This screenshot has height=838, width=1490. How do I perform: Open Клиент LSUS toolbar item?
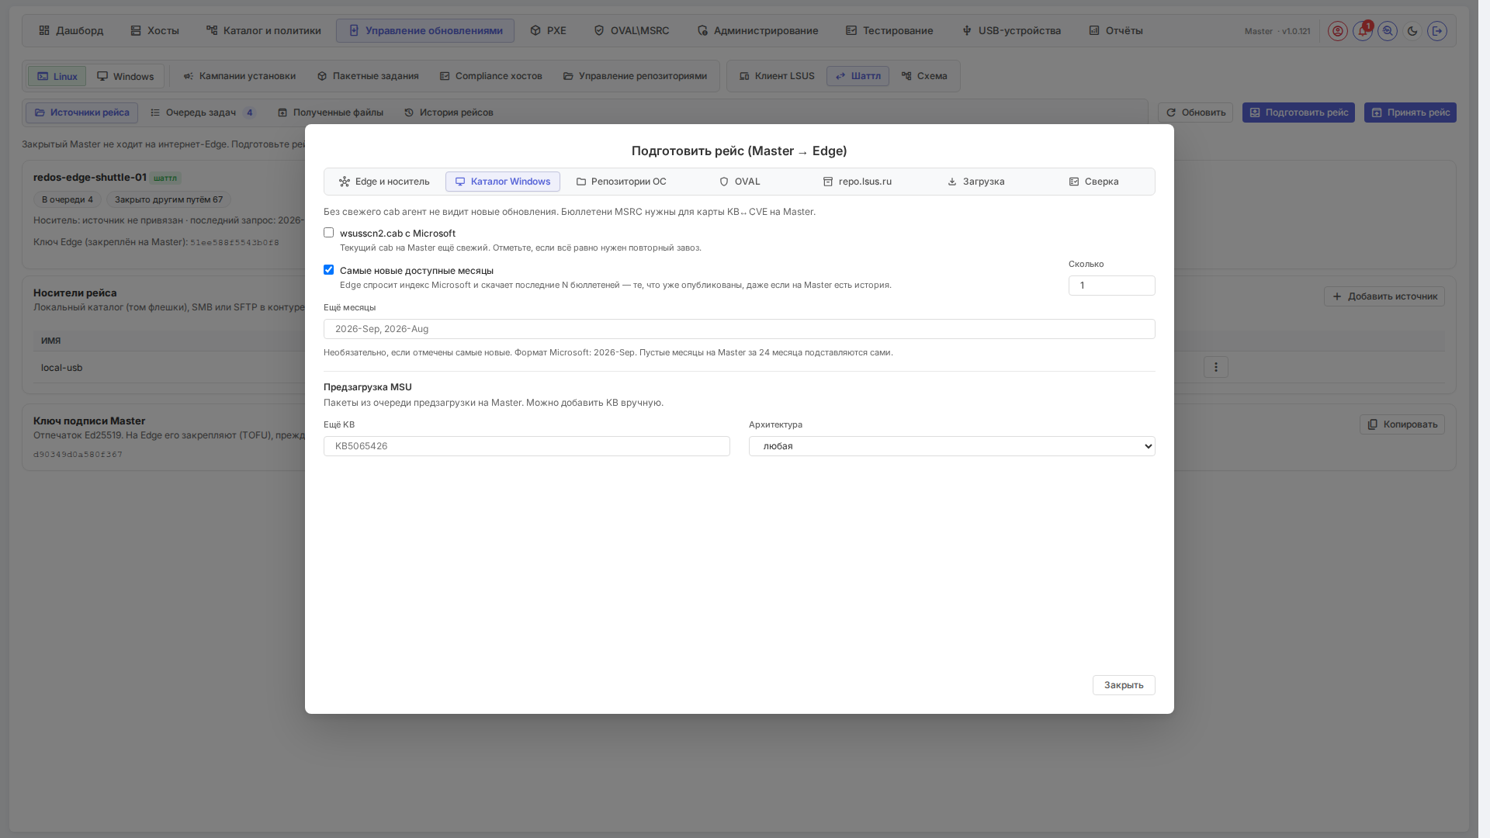pos(777,76)
